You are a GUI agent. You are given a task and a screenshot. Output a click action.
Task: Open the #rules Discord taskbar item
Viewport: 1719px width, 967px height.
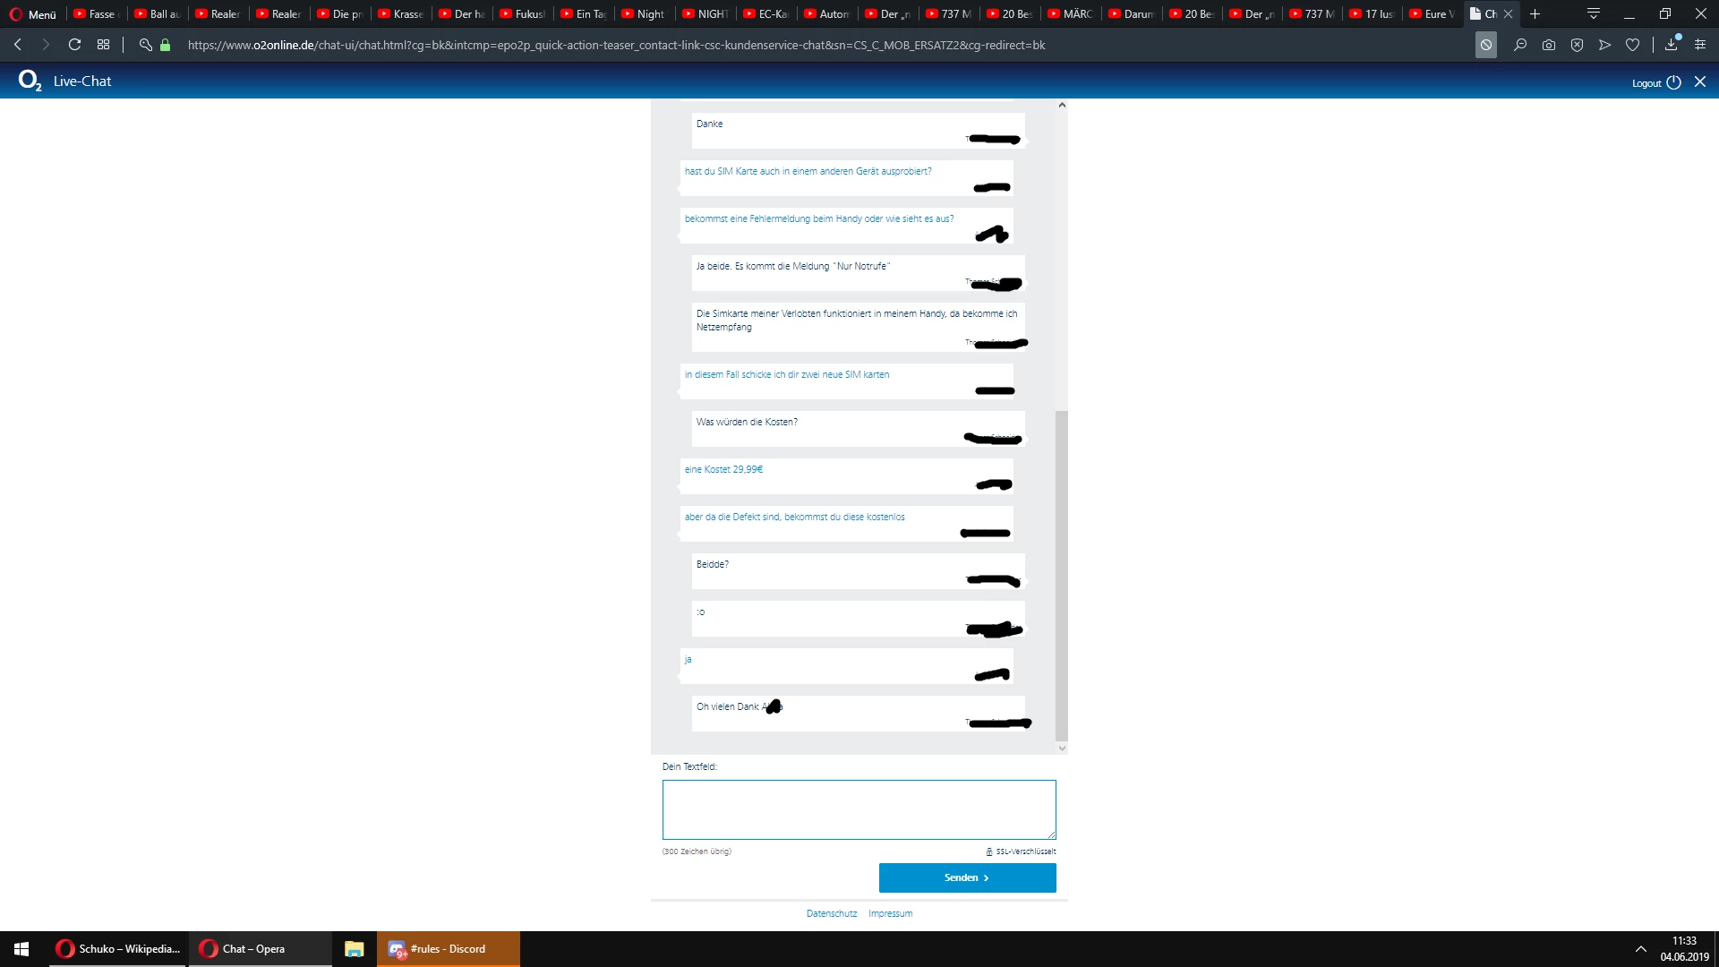pyautogui.click(x=448, y=949)
